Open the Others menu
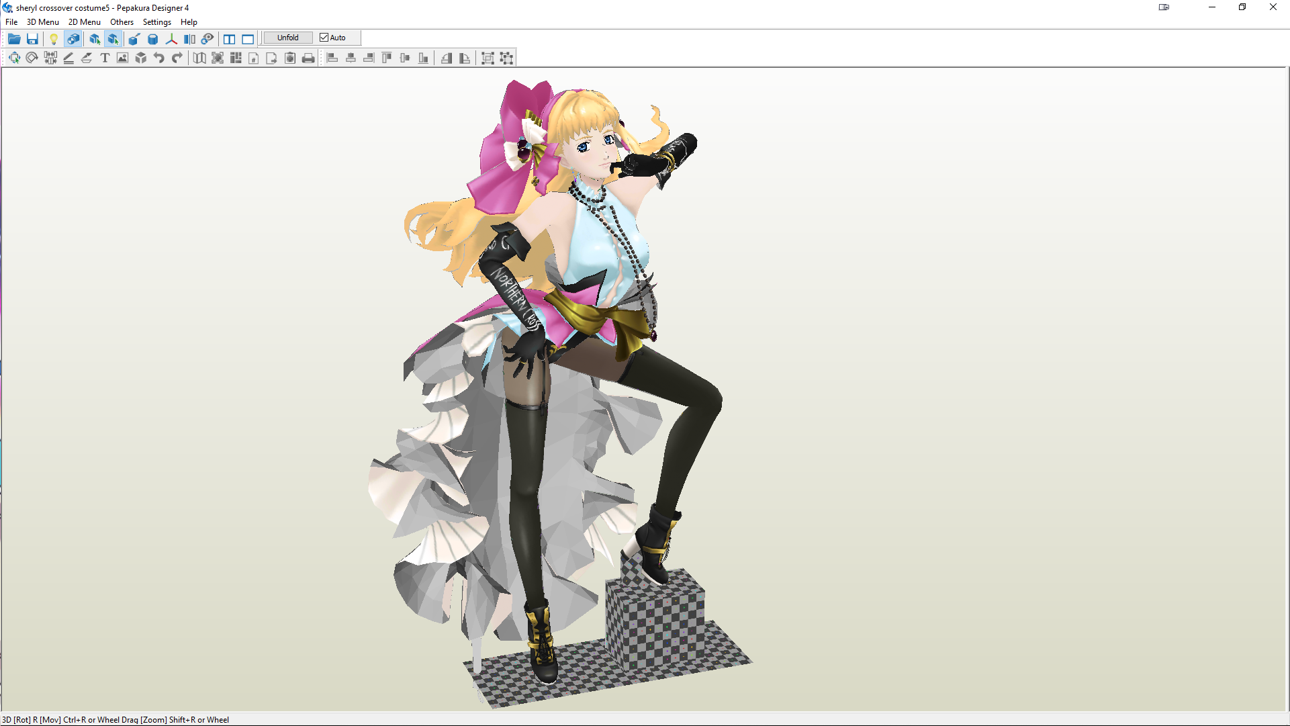This screenshot has height=726, width=1290. [122, 22]
